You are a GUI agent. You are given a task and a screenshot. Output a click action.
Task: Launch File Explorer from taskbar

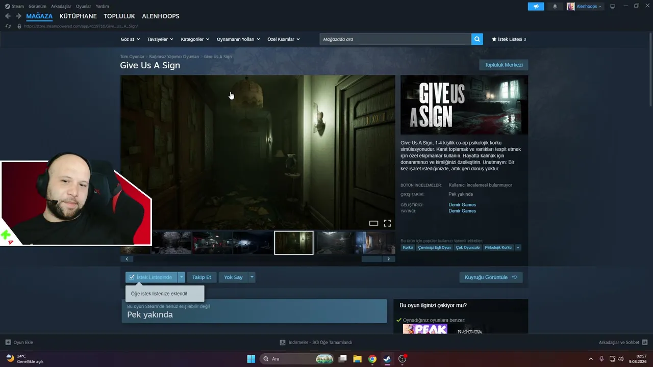[358, 359]
